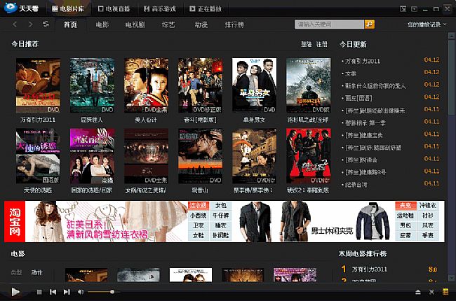Click the eject/open file icon
The height and width of the screenshot is (301, 456).
click(418, 292)
